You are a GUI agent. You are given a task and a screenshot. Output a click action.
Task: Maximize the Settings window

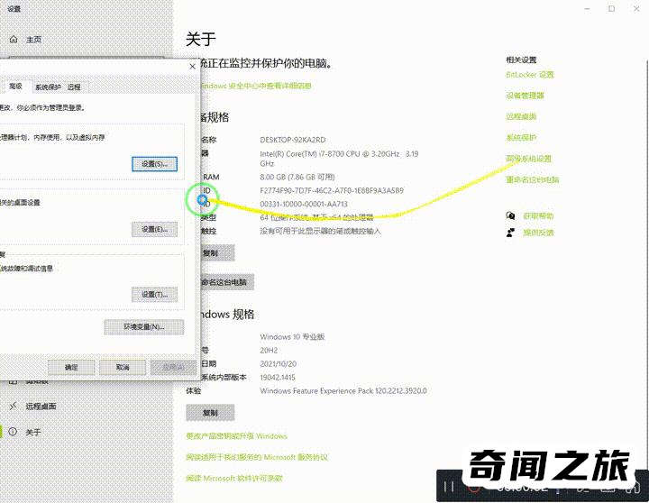tap(611, 9)
